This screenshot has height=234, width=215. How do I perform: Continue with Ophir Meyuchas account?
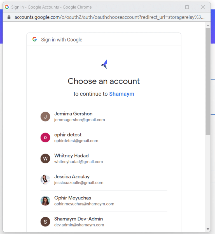[104, 201]
